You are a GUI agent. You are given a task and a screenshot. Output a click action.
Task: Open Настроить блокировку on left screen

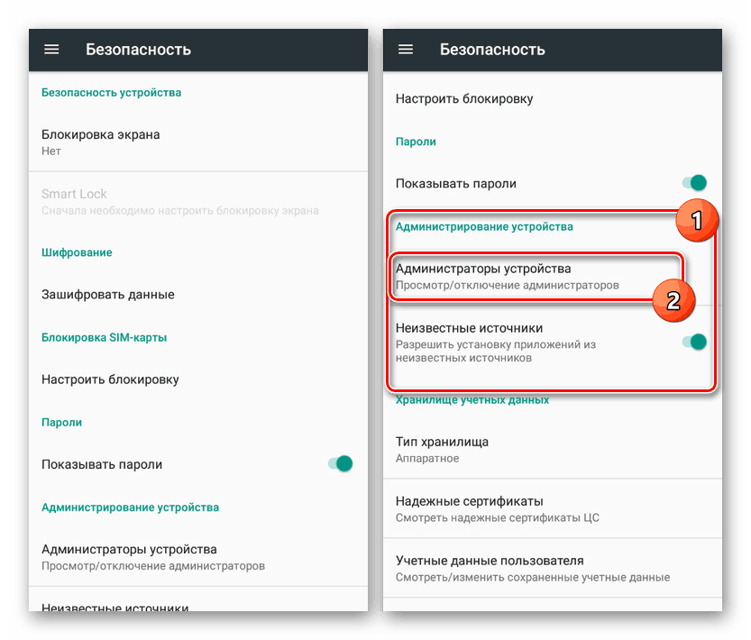[x=110, y=379]
